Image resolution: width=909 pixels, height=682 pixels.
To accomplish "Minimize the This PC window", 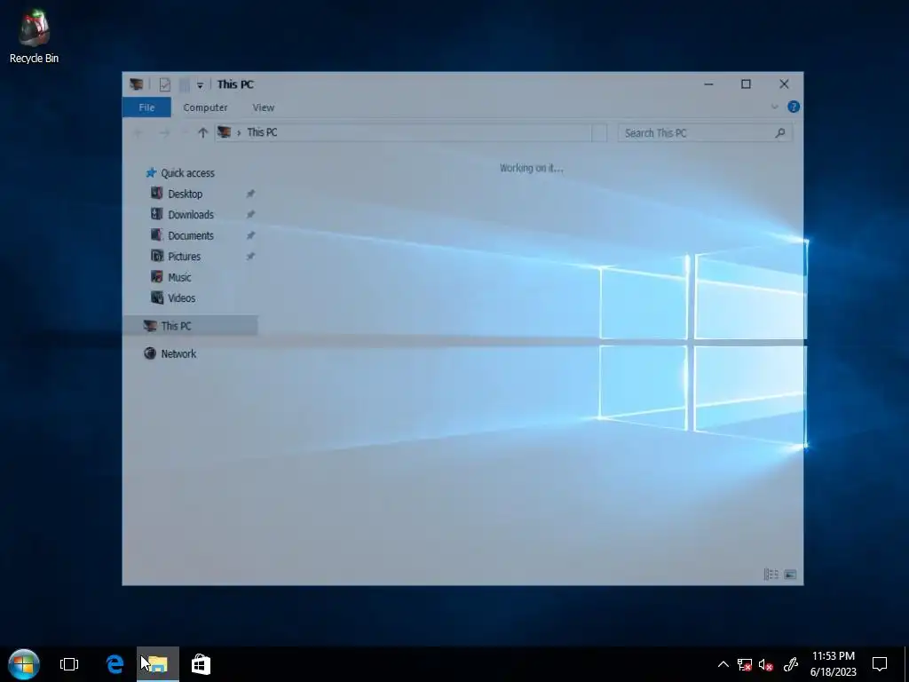I will 708,84.
